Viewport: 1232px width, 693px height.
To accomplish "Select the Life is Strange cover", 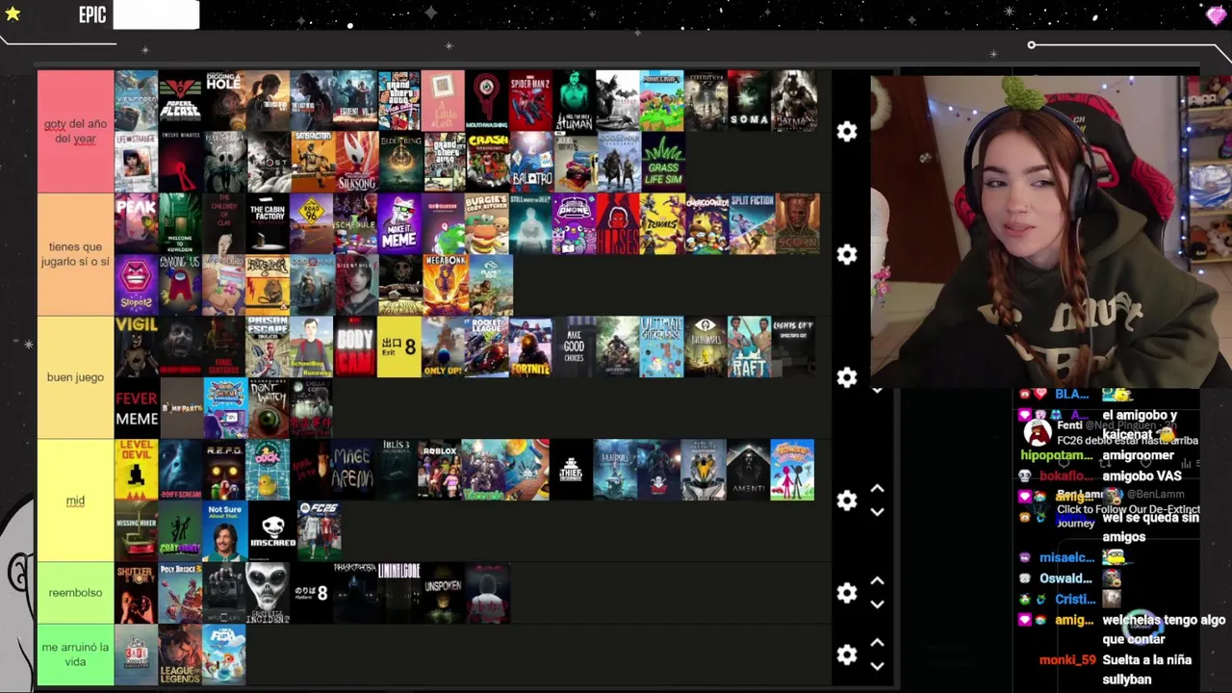I will tap(137, 162).
